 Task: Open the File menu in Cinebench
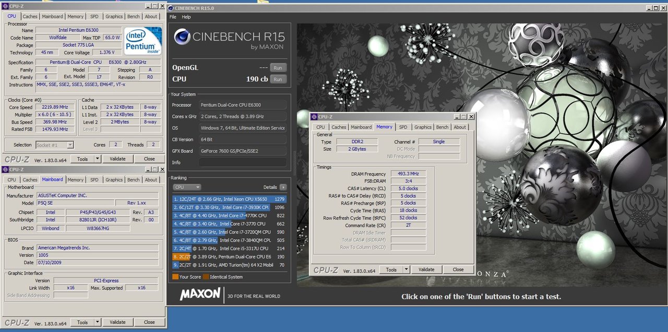(173, 17)
